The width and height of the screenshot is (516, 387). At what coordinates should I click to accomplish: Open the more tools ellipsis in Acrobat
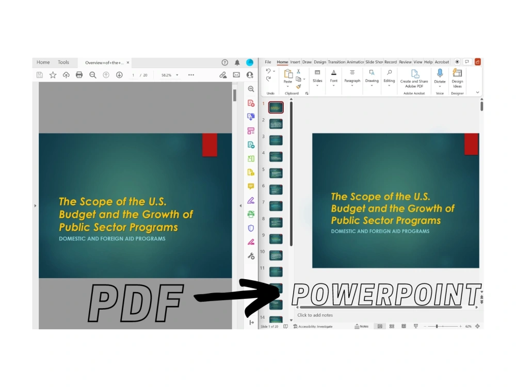tap(191, 75)
